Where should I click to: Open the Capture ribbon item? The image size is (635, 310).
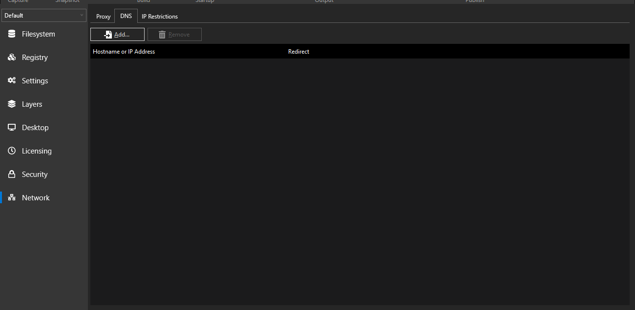[x=18, y=1]
